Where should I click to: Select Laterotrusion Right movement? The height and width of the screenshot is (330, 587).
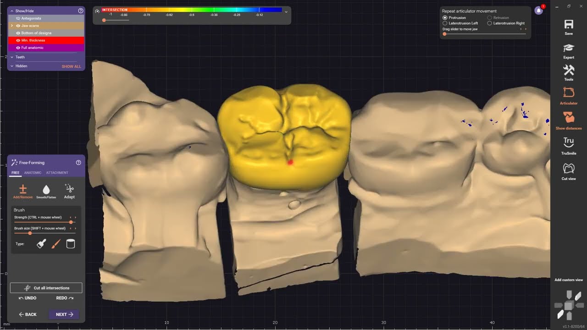489,23
